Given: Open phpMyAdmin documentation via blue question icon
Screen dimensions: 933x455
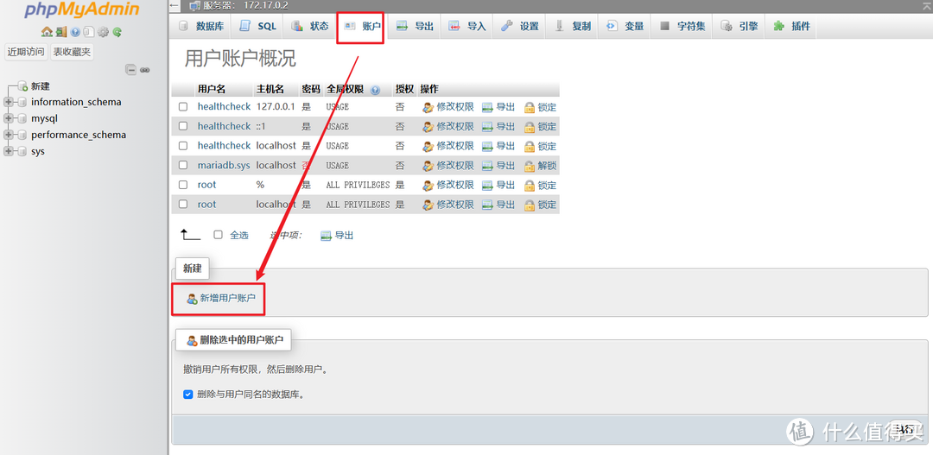Looking at the screenshot, I should [75, 32].
